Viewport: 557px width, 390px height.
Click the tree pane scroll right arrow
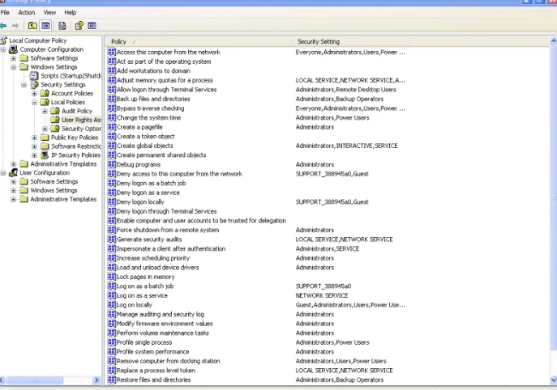coord(96,380)
